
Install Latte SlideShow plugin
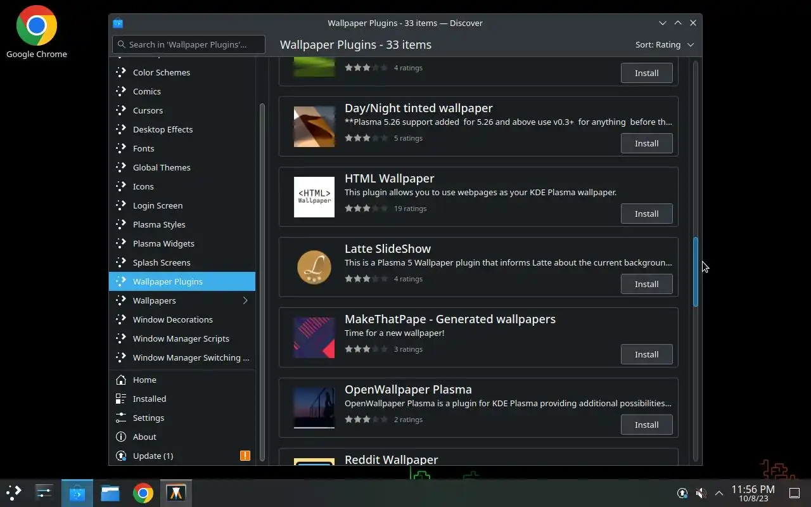click(x=646, y=284)
